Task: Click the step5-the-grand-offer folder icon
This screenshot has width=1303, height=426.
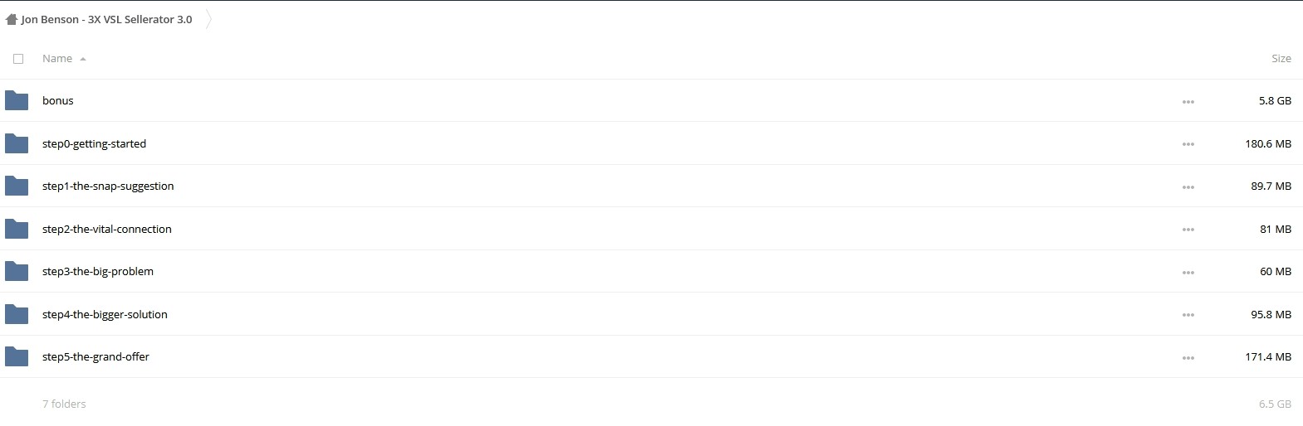Action: point(17,356)
